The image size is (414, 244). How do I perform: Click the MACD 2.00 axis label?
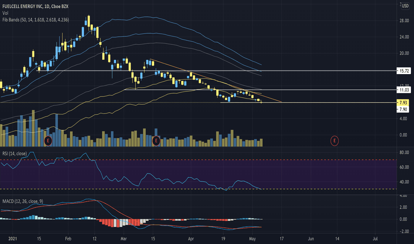click(404, 207)
